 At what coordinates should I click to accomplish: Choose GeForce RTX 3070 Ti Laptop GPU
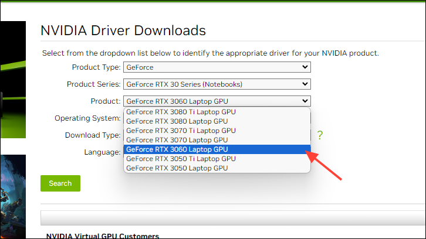pos(217,131)
